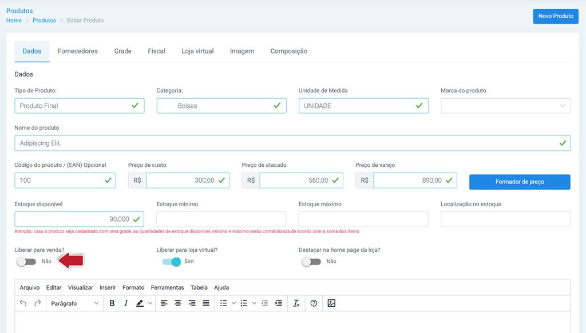Expand the Parágrafo style dropdown
The width and height of the screenshot is (586, 333).
coord(75,303)
